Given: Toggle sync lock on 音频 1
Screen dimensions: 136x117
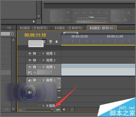Looking at the screenshot, I should (34, 80).
